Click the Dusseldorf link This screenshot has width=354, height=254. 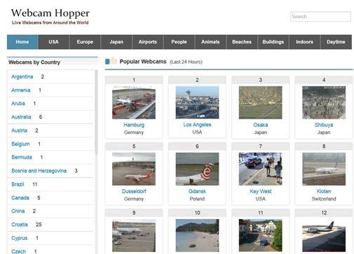click(134, 192)
